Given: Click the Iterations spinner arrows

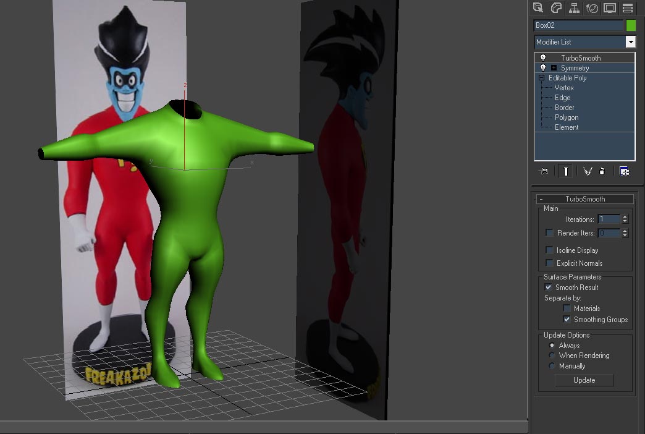Looking at the screenshot, I should pyautogui.click(x=625, y=219).
